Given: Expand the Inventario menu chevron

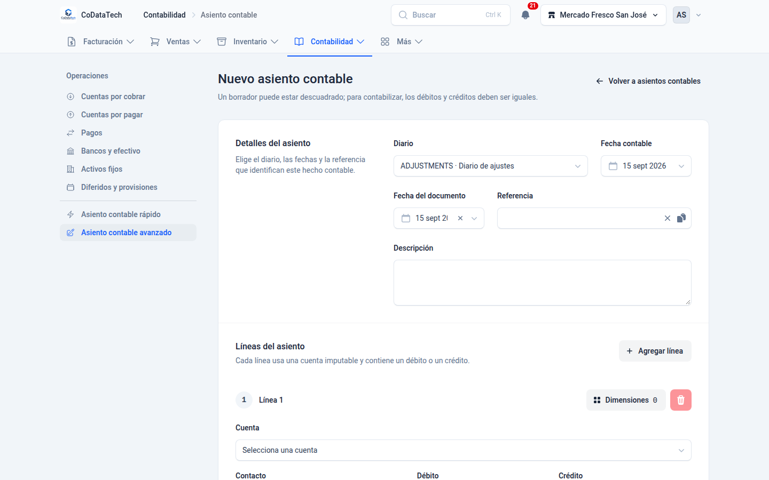Looking at the screenshot, I should 274,42.
